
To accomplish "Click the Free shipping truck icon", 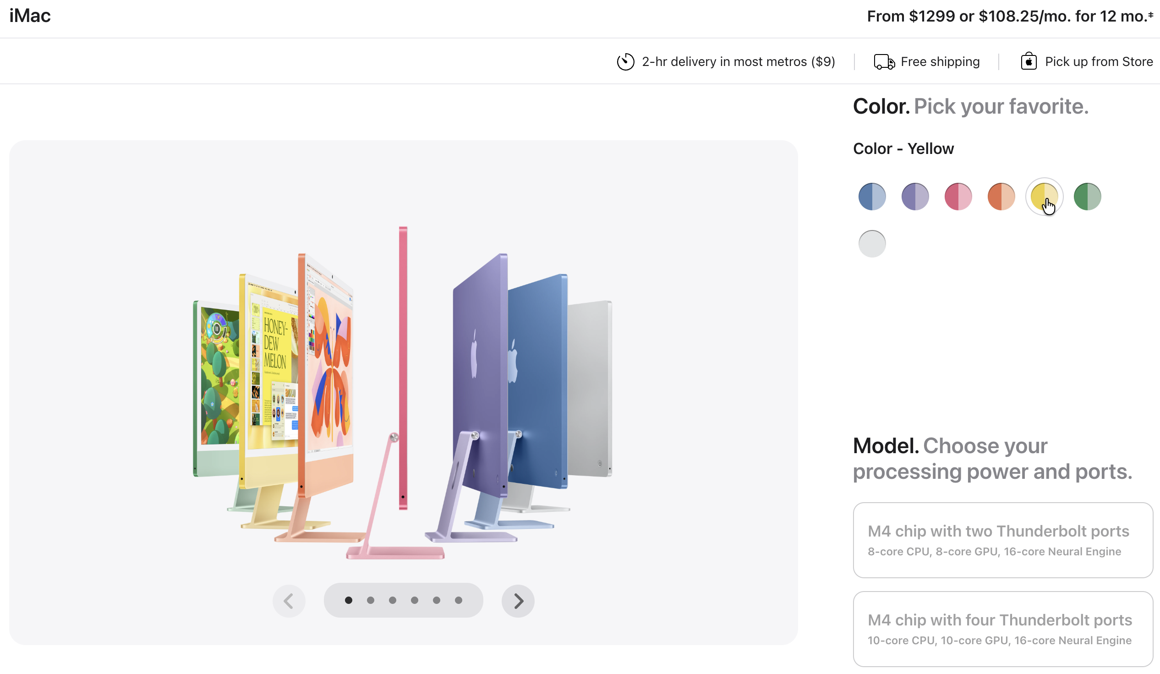I will point(884,62).
